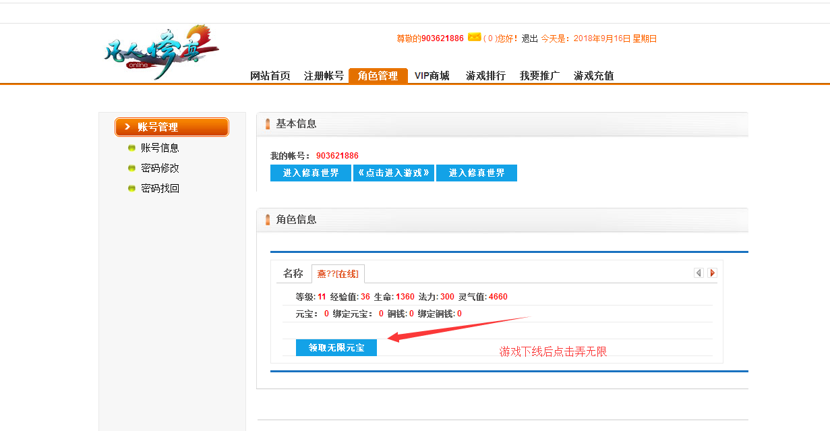The width and height of the screenshot is (830, 431).
Task: Click the first 进入修真世界 button
Action: [311, 173]
